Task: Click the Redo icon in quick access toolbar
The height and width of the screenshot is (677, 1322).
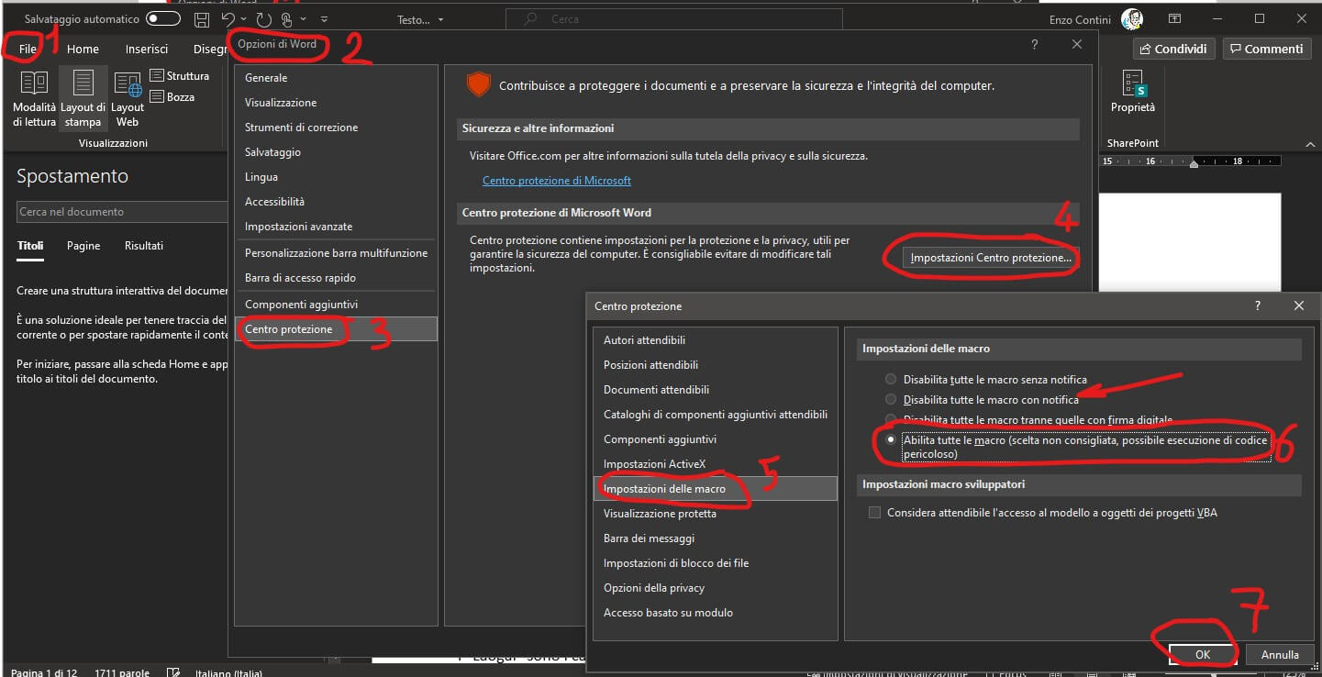Action: click(x=264, y=19)
